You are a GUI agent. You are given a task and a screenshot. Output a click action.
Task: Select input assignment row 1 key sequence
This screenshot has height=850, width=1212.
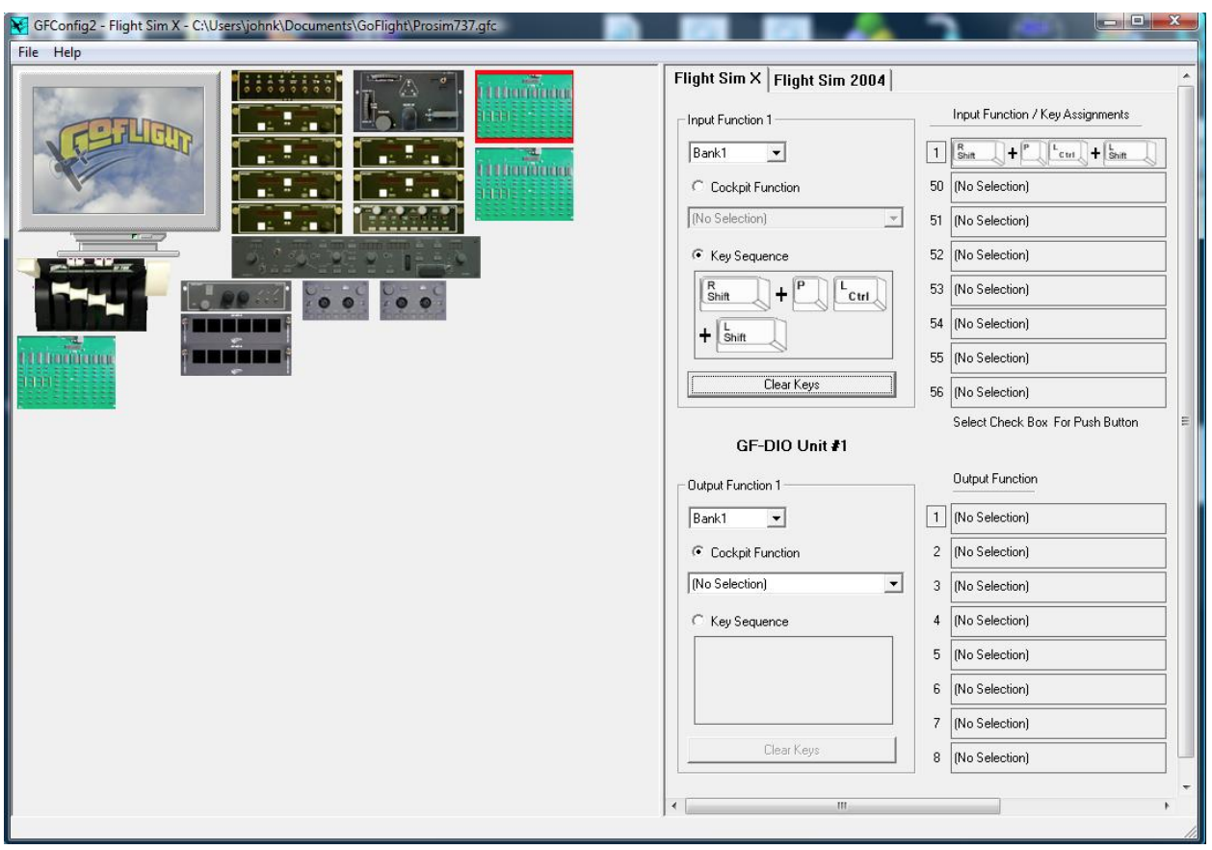1058,152
